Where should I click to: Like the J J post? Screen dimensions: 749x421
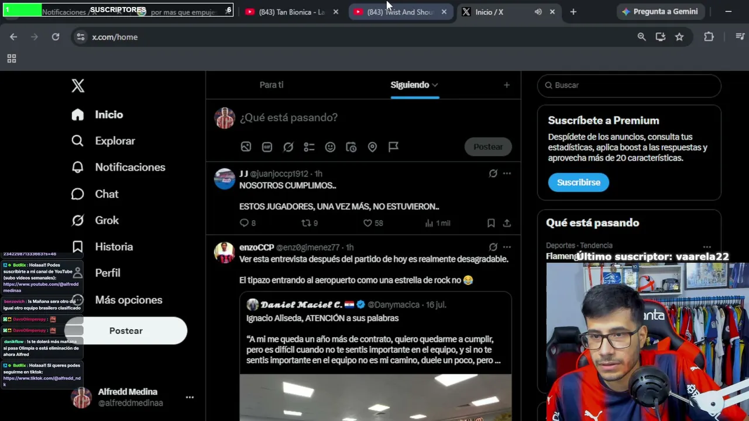click(373, 223)
